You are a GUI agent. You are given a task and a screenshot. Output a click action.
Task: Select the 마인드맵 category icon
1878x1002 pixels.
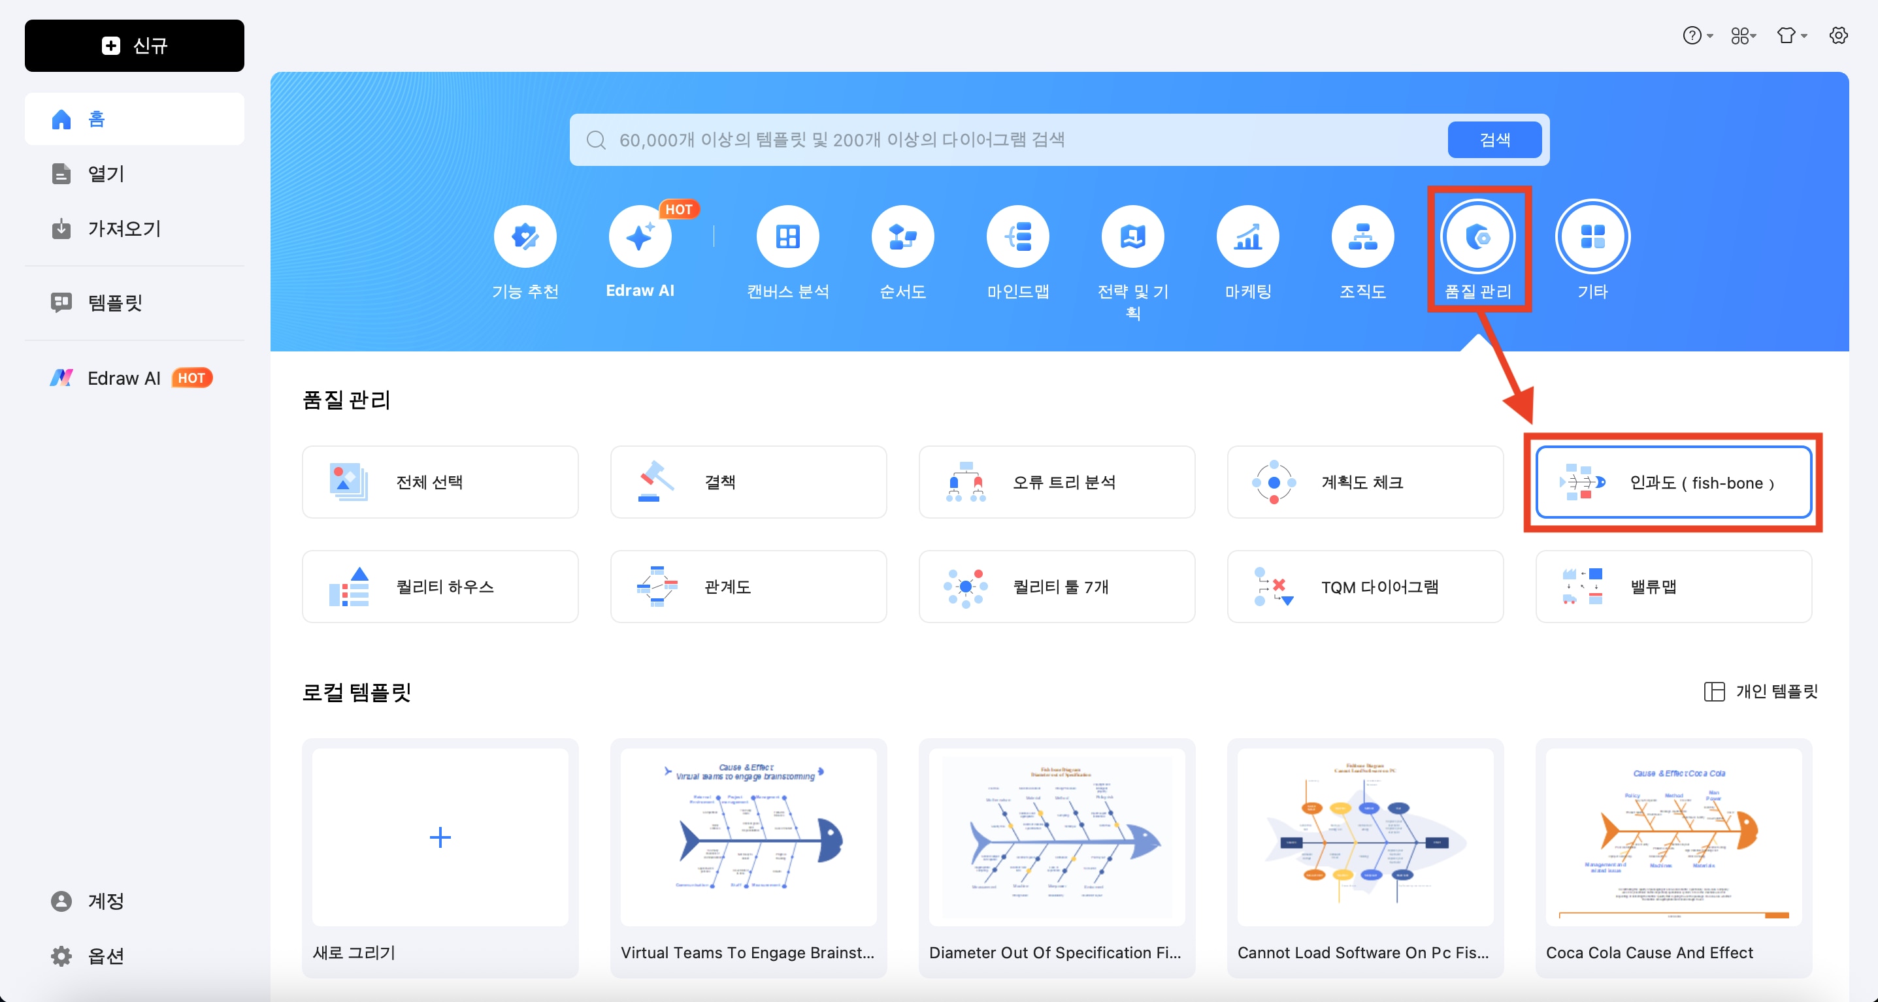pyautogui.click(x=1017, y=237)
